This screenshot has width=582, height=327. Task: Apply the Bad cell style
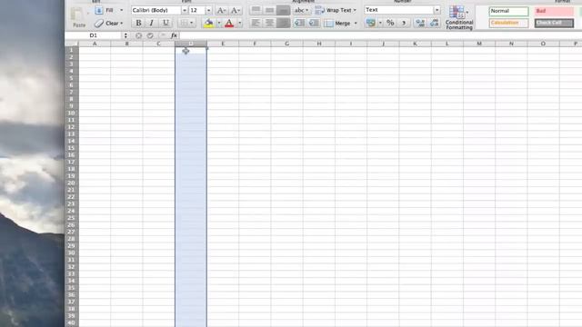pos(554,11)
